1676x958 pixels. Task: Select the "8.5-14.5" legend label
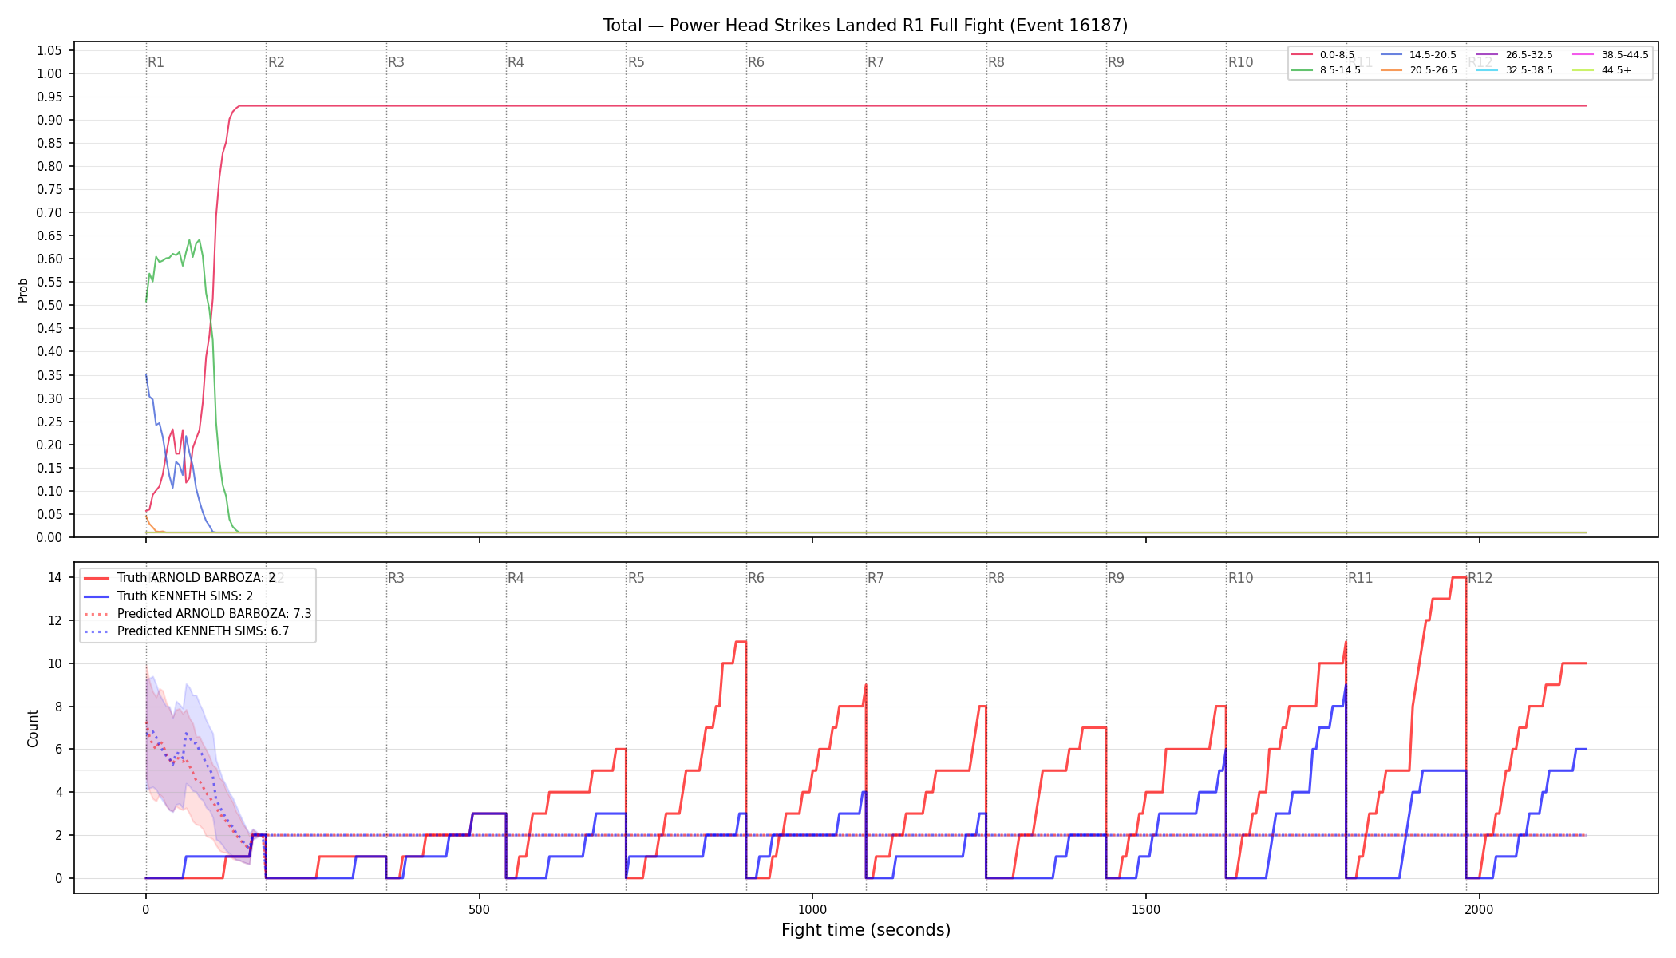(x=1340, y=70)
